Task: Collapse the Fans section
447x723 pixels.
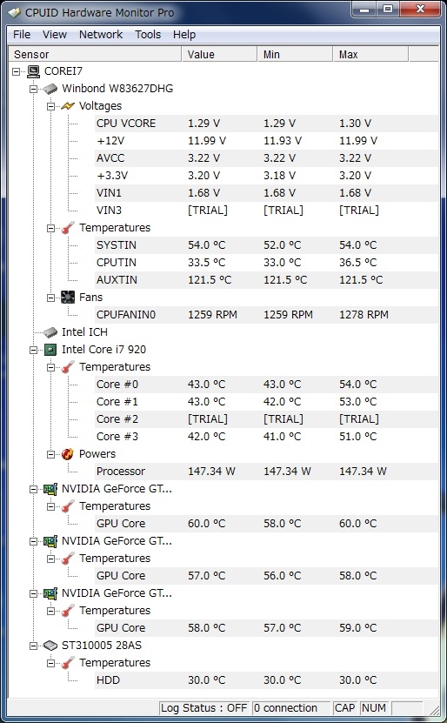Action: [x=51, y=298]
